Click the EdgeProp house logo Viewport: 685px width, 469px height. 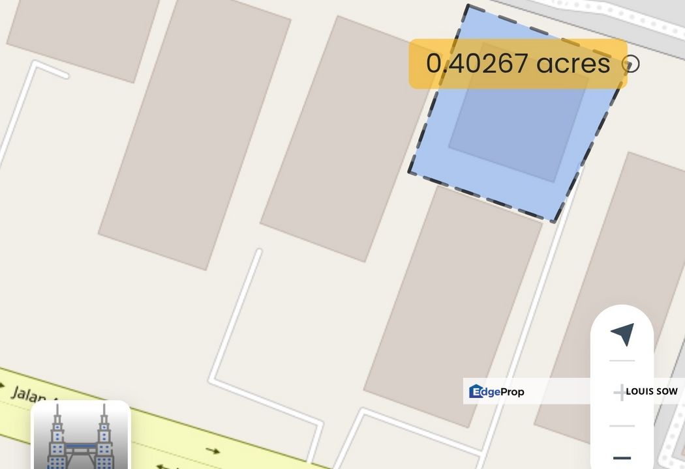click(x=476, y=391)
